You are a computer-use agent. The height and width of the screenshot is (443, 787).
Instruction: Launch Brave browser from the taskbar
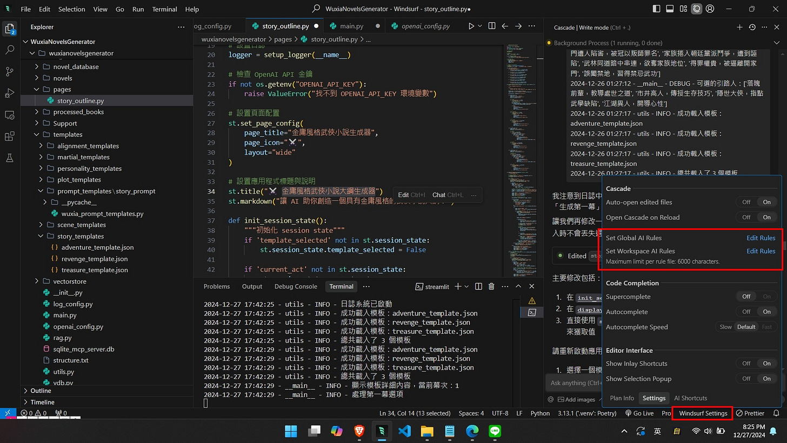[359, 431]
